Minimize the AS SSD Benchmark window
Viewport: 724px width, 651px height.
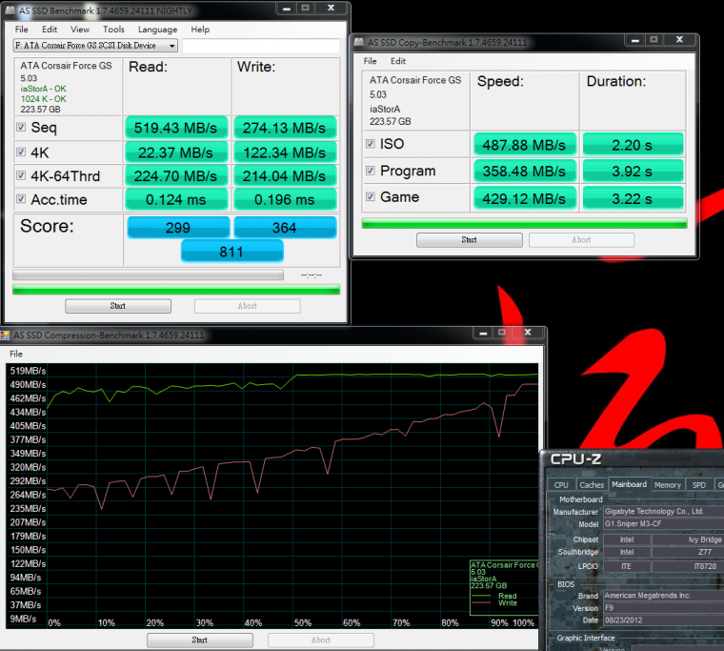[287, 8]
